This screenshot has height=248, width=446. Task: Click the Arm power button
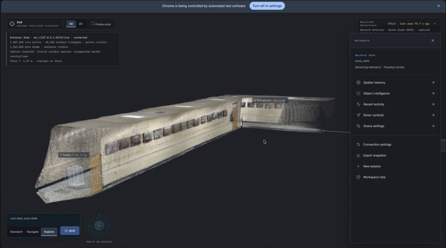70,231
